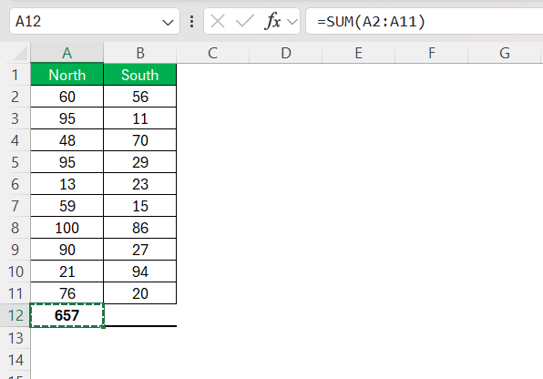Select cell B2 with value 56
Viewport: 543px width, 379px height.
[140, 97]
